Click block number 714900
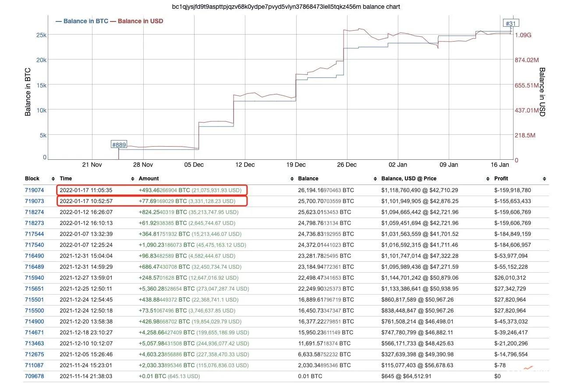The width and height of the screenshot is (567, 383). point(35,321)
